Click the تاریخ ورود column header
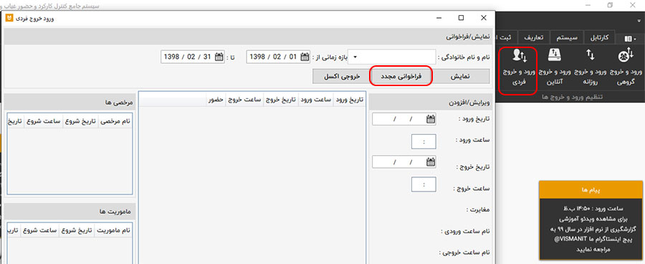Viewport: 645px width, 264px height. 349,100
